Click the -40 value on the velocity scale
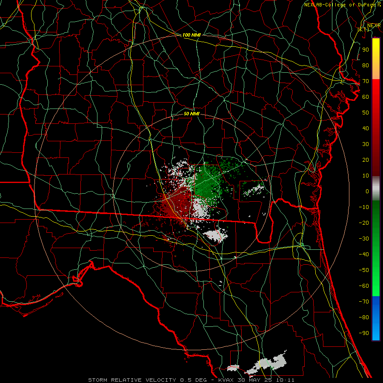 click(364, 254)
